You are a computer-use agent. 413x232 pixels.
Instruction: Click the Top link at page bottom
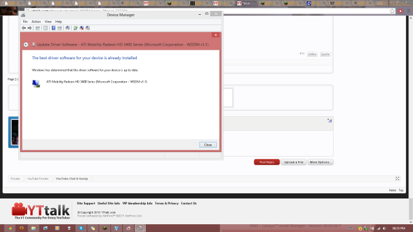point(401,190)
